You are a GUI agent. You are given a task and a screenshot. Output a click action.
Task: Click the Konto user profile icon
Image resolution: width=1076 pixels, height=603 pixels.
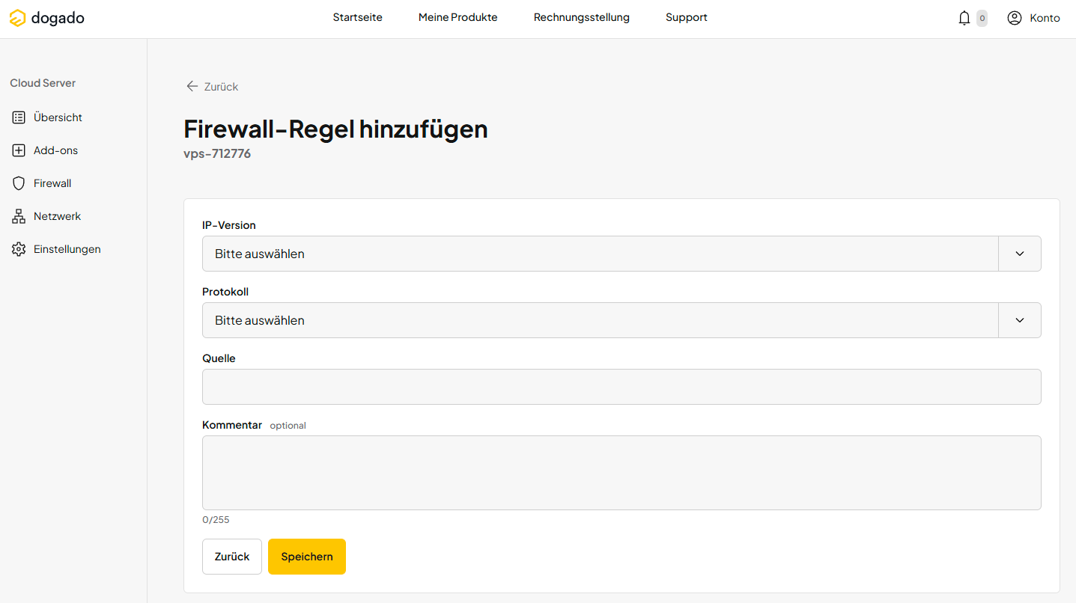pos(1014,18)
